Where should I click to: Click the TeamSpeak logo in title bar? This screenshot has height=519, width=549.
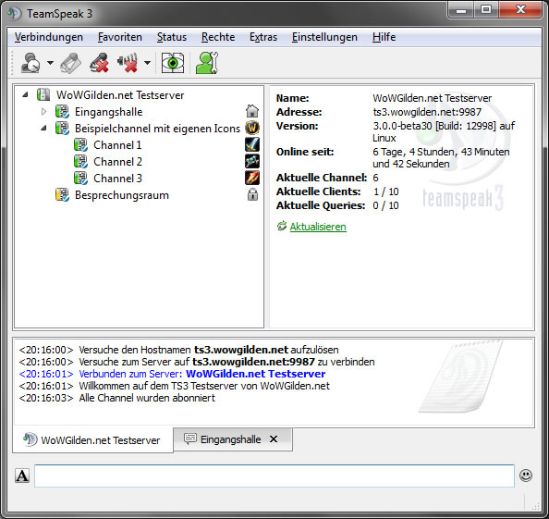click(x=15, y=14)
